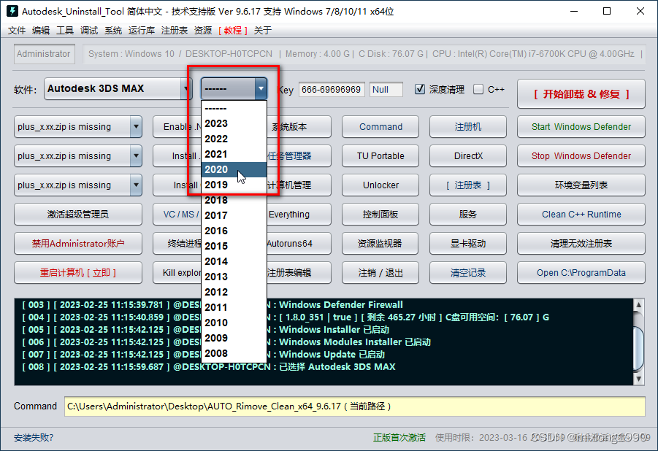Open the 控制面板 button

[380, 215]
